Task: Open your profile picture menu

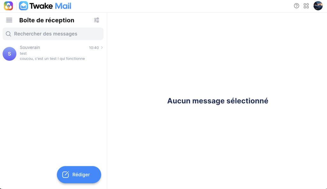Action: pos(318,5)
